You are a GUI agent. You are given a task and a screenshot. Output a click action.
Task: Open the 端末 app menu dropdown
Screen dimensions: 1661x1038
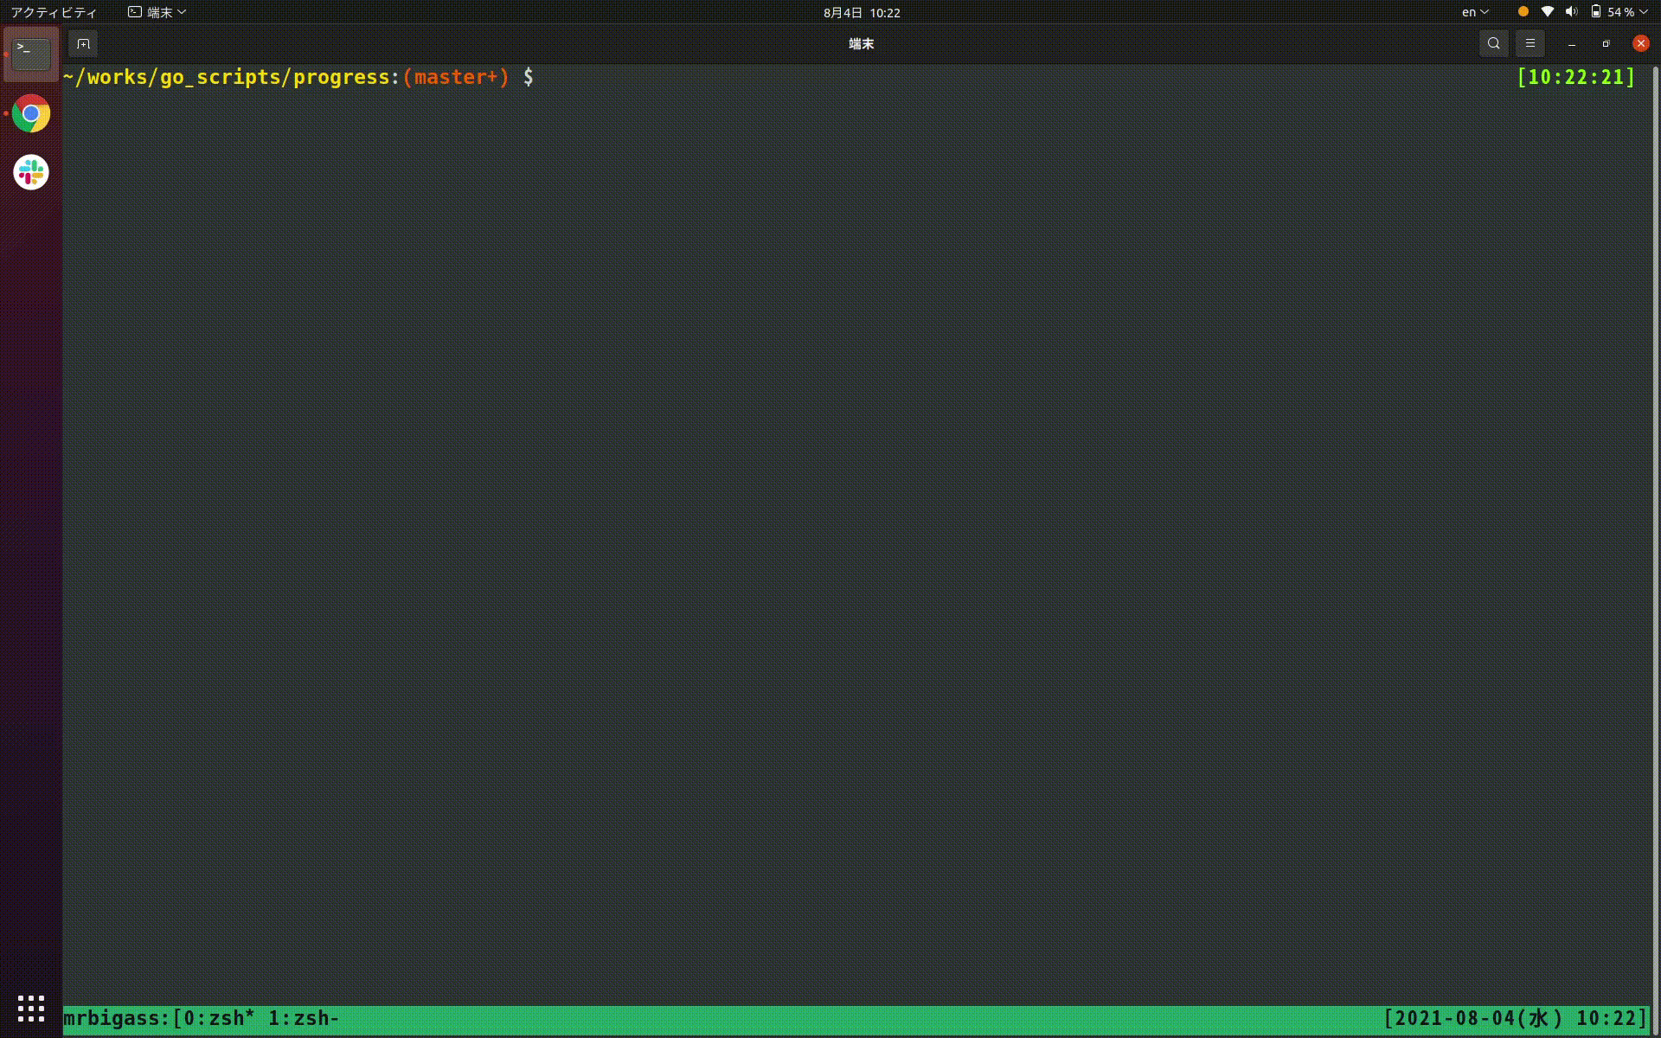coord(157,12)
